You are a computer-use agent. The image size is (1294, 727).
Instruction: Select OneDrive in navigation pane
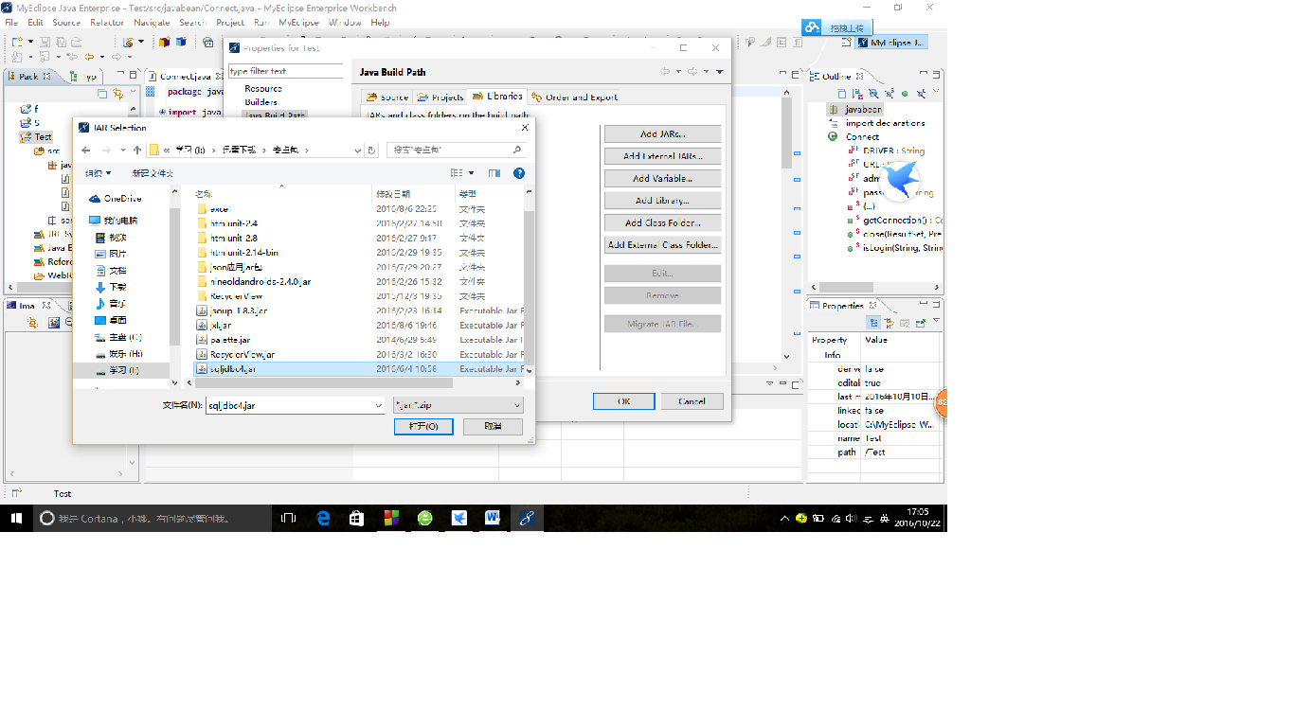coord(122,198)
